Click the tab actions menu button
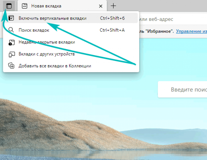This screenshot has width=207, height=160. [9, 6]
